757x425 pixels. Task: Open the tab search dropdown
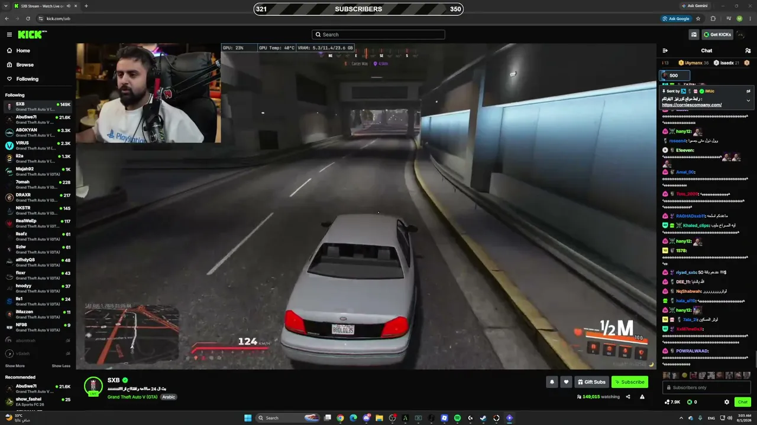tap(6, 6)
